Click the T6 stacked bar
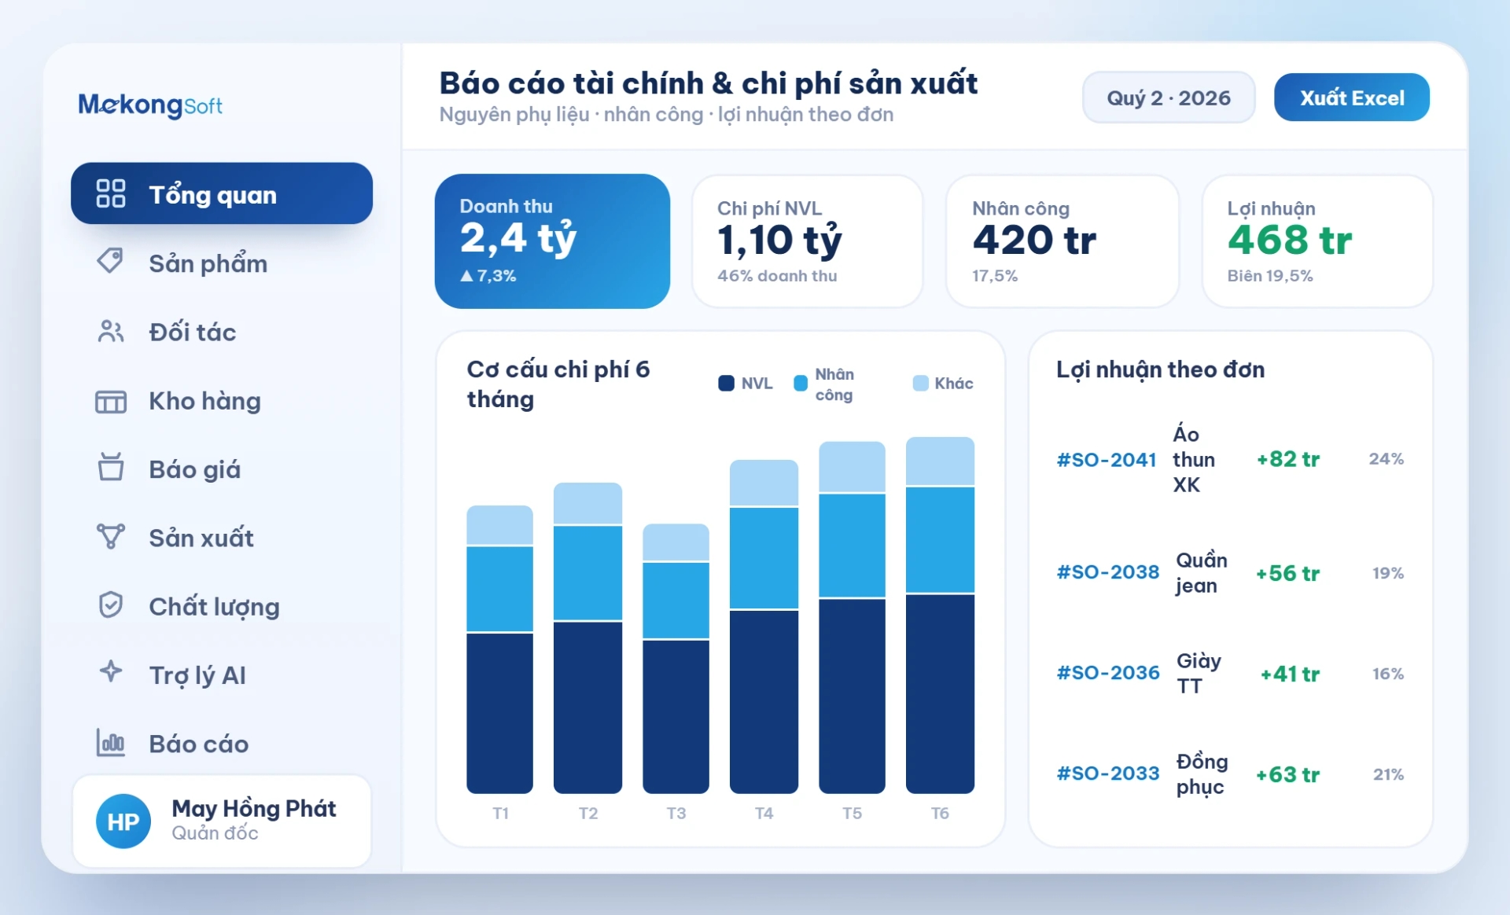 (x=940, y=616)
